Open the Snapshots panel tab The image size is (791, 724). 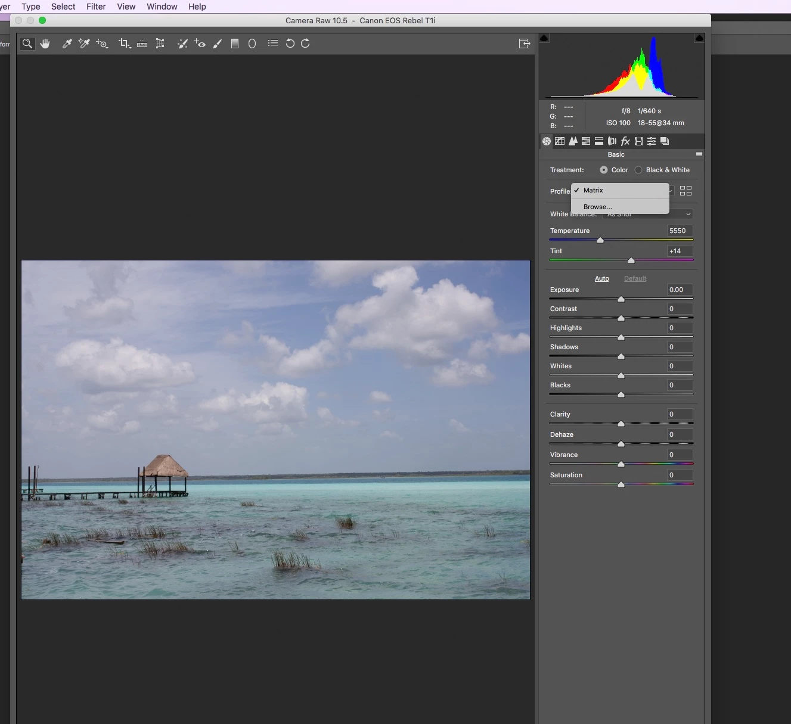[x=665, y=141]
